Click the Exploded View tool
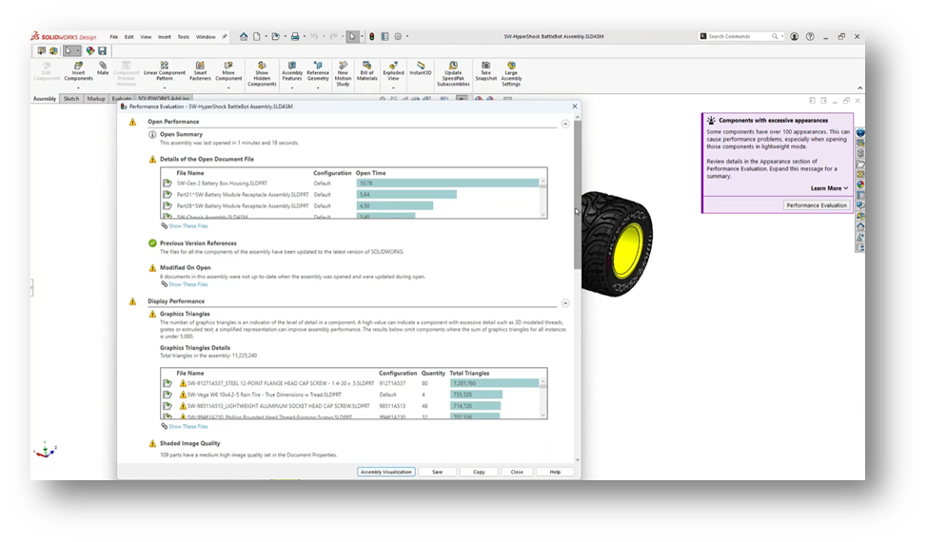The height and width of the screenshot is (542, 927). (x=393, y=71)
